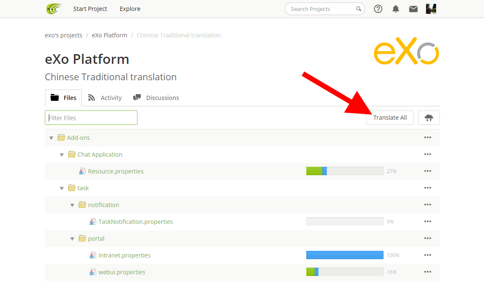Click the intranet.properties progress bar
Viewport: 484px width, 281px height.
(x=345, y=255)
